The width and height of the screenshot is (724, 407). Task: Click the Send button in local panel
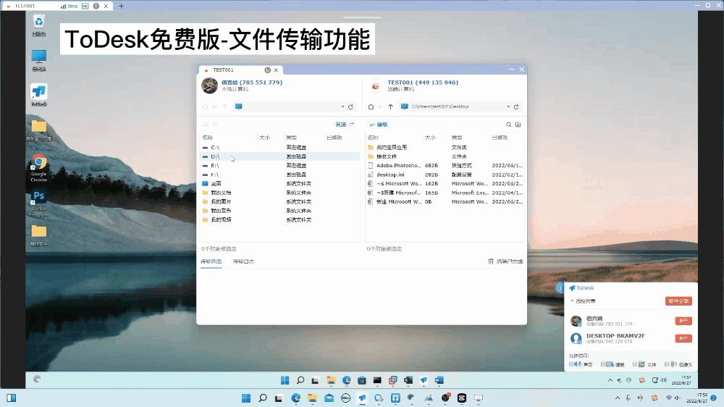pyautogui.click(x=345, y=125)
